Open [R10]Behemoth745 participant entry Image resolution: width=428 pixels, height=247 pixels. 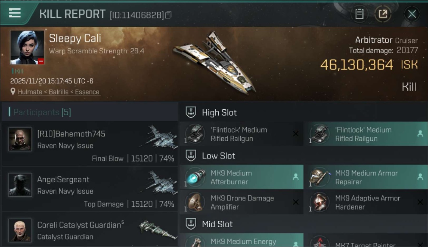90,144
